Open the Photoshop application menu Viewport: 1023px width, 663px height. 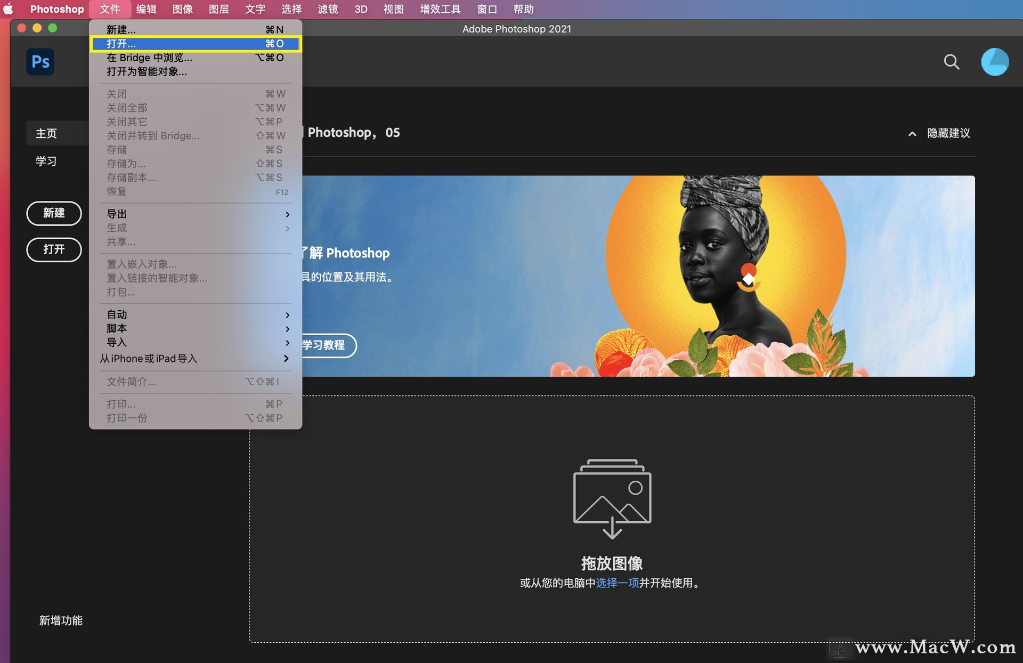[56, 9]
